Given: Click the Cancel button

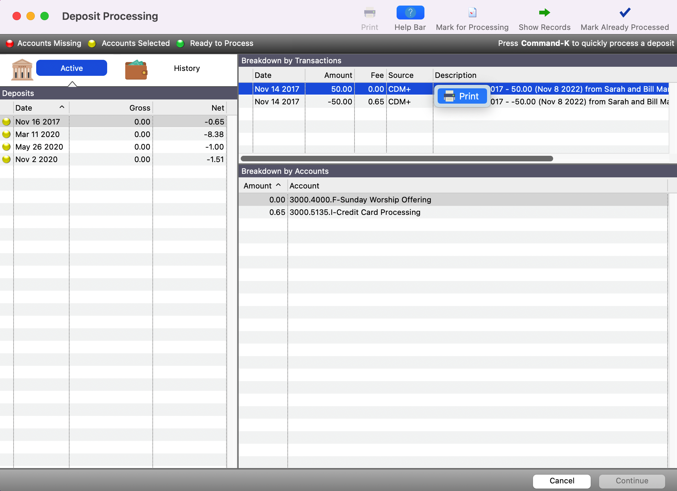Looking at the screenshot, I should point(561,481).
